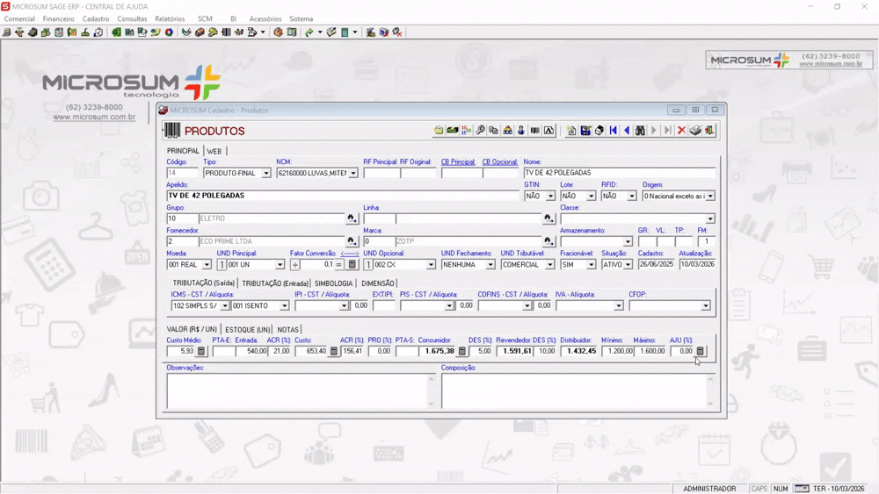Click the binoculars search icon in Produtos toolbar

coord(640,131)
